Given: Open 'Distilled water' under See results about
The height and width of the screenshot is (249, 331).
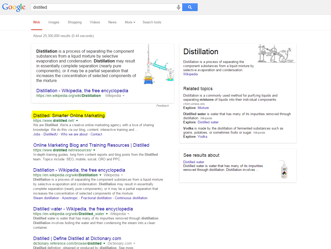Looking at the screenshot, I should tap(194, 162).
